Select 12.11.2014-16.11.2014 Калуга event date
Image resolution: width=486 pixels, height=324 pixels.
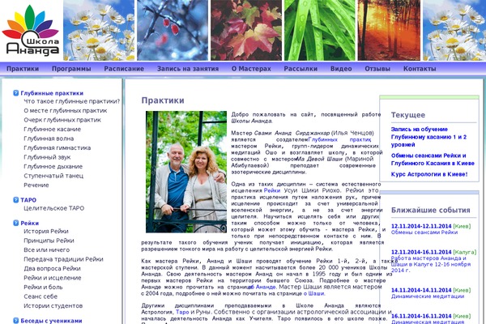point(421,252)
